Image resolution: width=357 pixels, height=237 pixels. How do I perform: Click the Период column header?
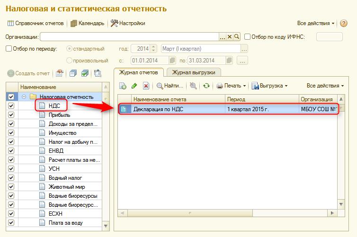click(x=262, y=99)
